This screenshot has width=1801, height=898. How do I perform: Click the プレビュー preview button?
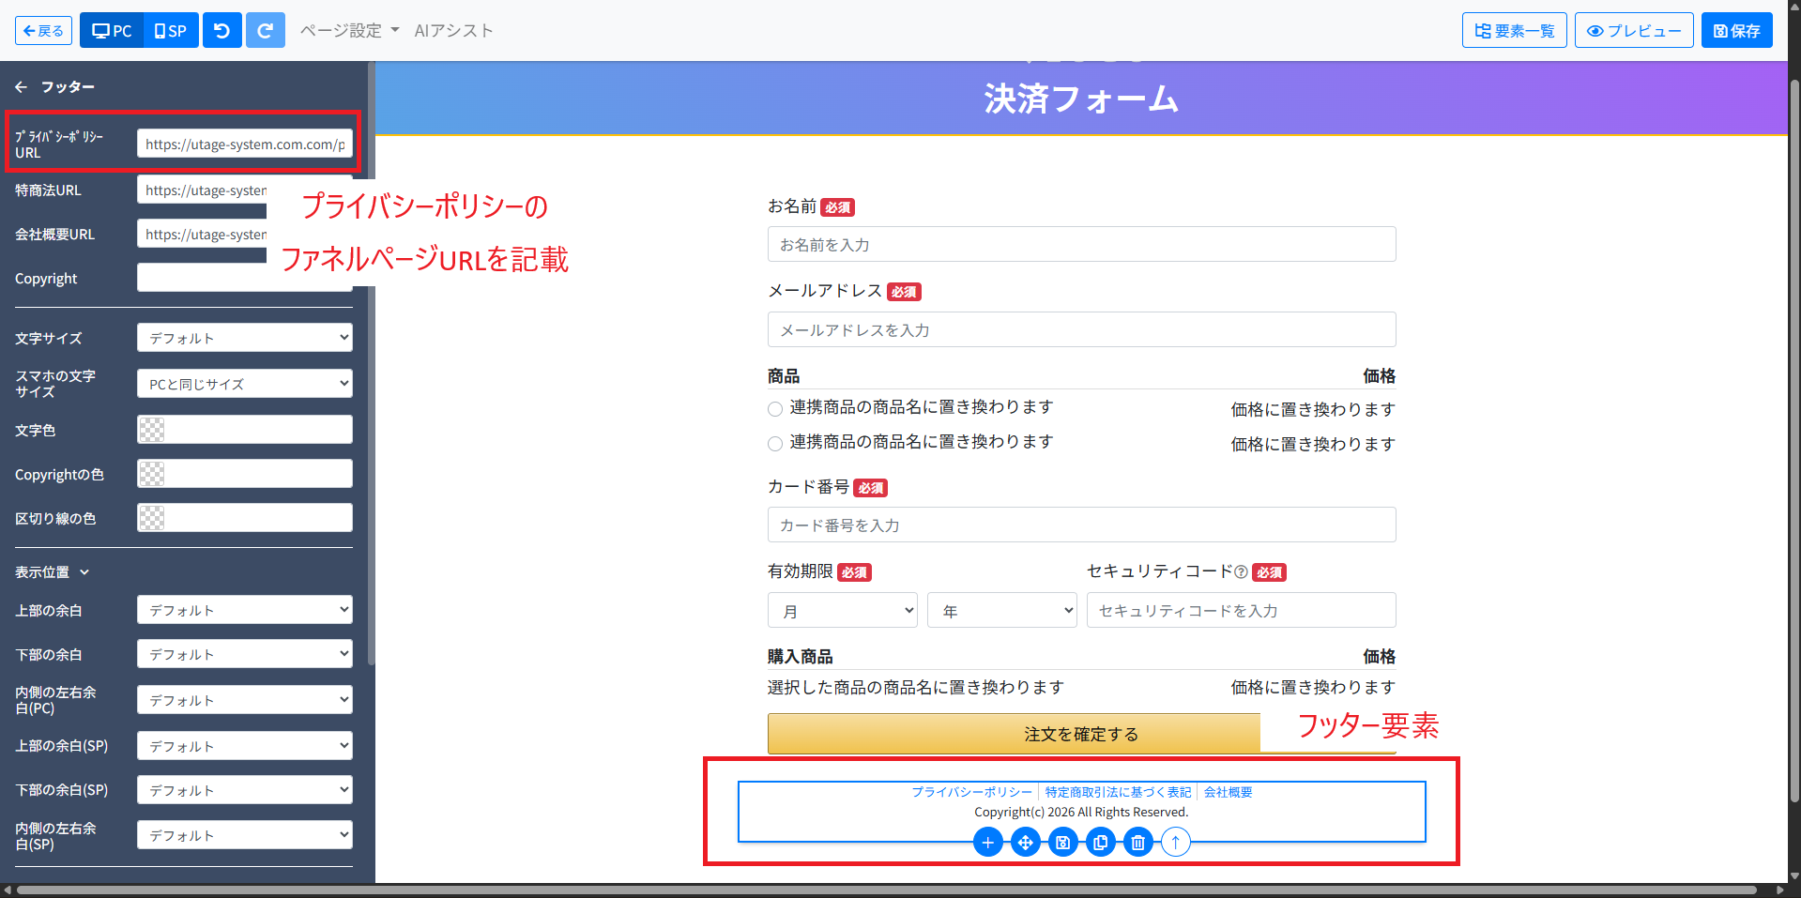point(1633,31)
